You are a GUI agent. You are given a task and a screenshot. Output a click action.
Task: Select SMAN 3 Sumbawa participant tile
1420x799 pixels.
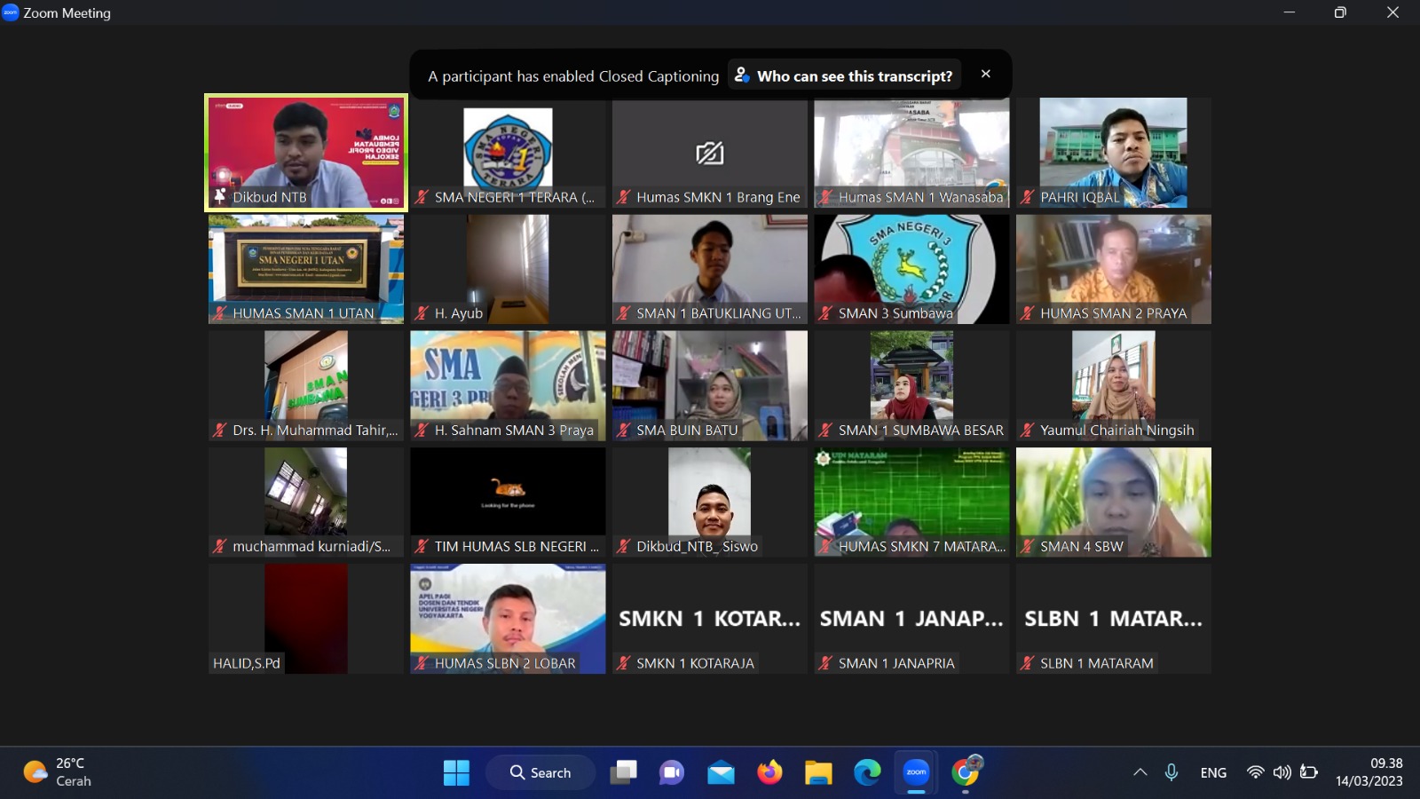pyautogui.click(x=911, y=269)
